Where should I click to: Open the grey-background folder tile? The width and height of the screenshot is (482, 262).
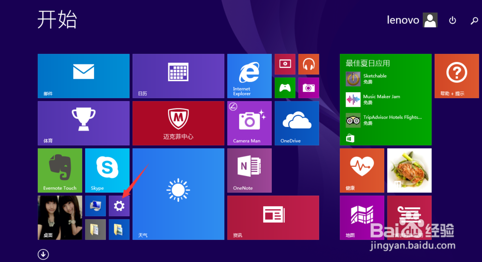(x=95, y=229)
